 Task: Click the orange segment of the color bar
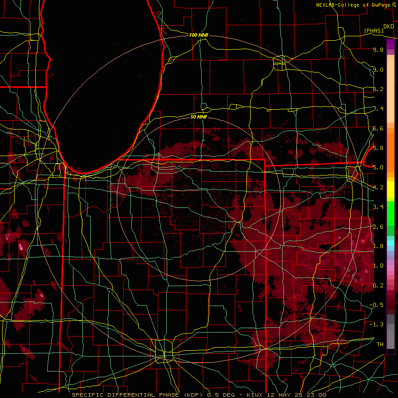tap(390, 152)
